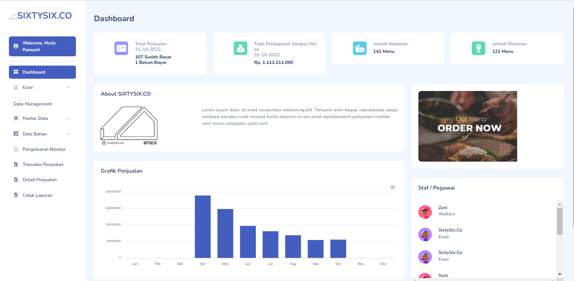Click the Instagram icon under the logo
Screen dimensions: 574x281
point(104,143)
